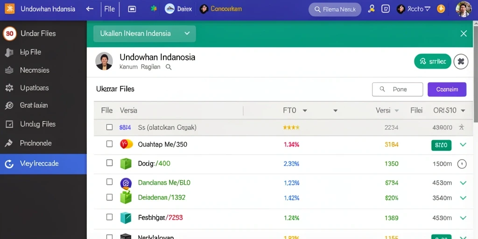Expand the Danclanas Me/BL0 row chevron

[463, 183]
